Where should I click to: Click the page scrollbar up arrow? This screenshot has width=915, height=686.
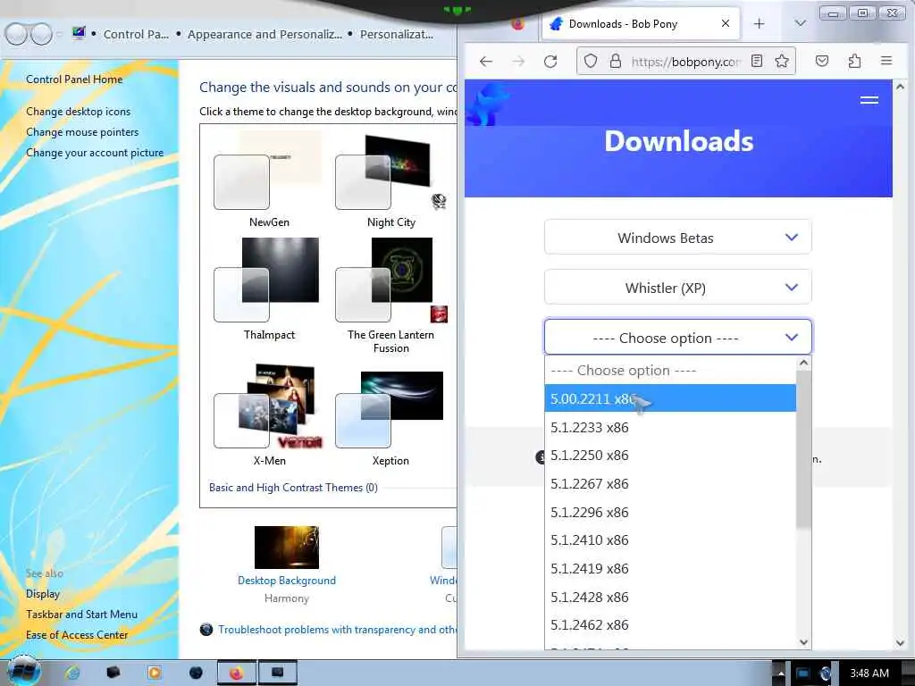coord(900,87)
